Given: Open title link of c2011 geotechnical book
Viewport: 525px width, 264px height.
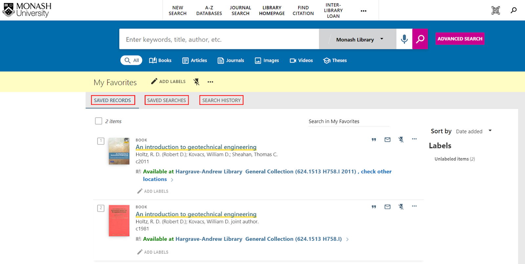Looking at the screenshot, I should coord(196,147).
